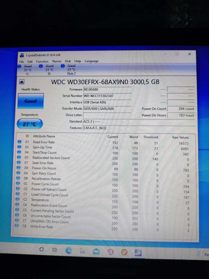Click status dot for Spin Retry Count

tap(18, 173)
